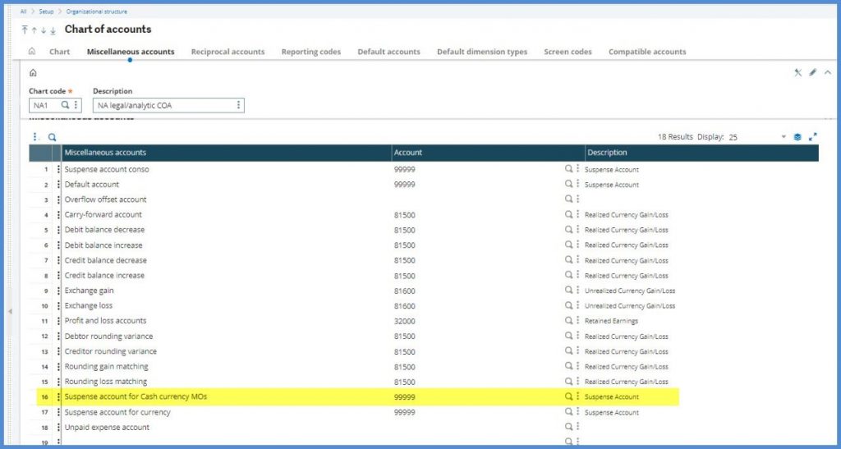This screenshot has width=841, height=449.
Task: Open lookup for Exchange gain account
Action: (x=568, y=291)
